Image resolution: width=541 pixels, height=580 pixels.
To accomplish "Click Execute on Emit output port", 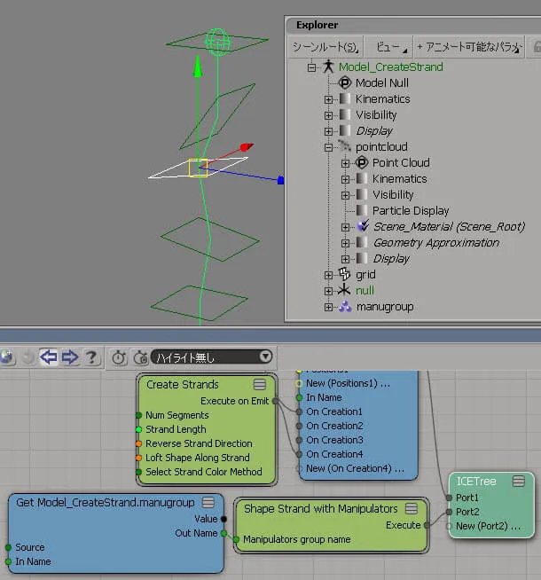I will 275,401.
